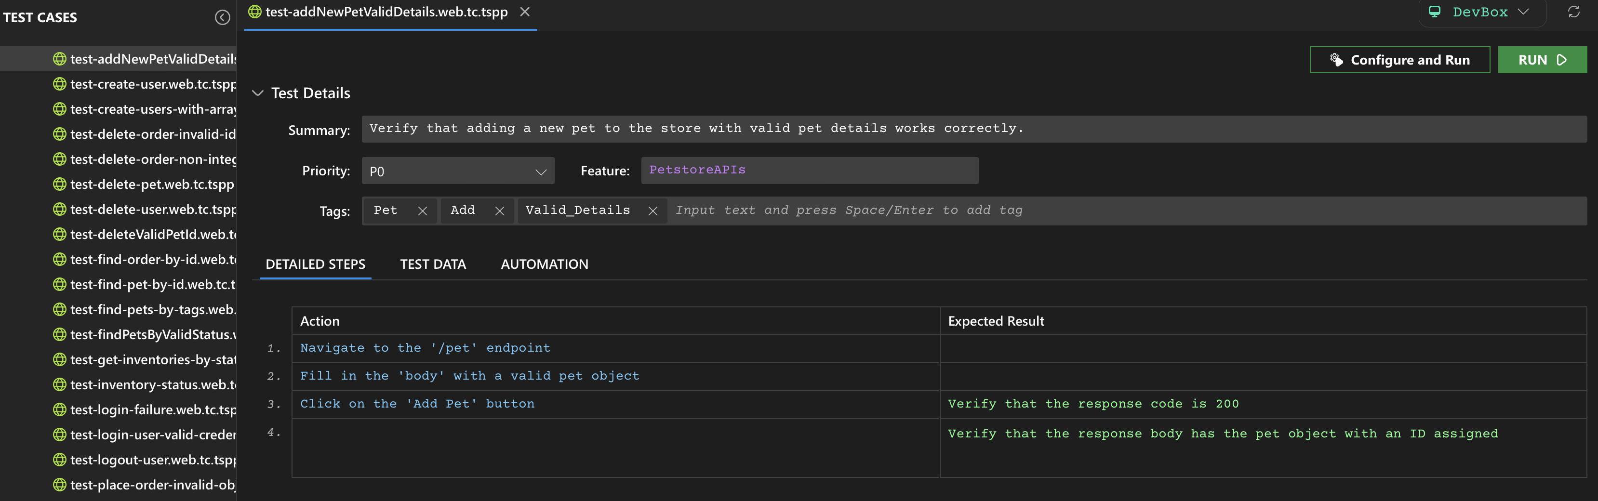
Task: Click the refresh icon in the top-right corner
Action: (1574, 11)
